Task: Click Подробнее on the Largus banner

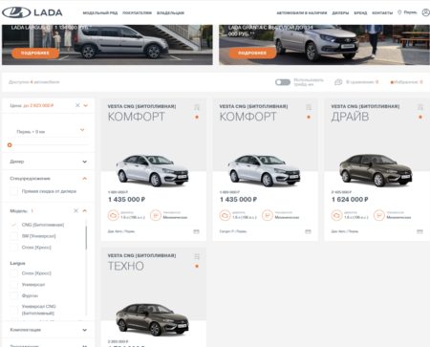Action: point(35,53)
